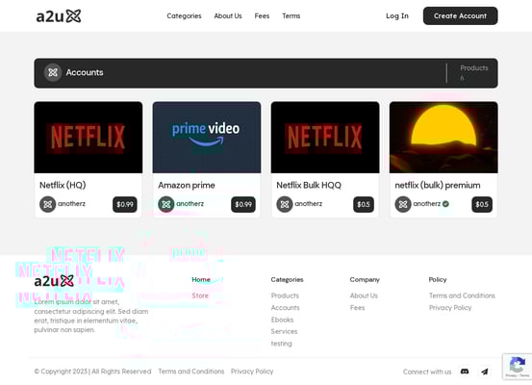Click the Create Account button
This screenshot has width=532, height=385.
click(x=461, y=16)
